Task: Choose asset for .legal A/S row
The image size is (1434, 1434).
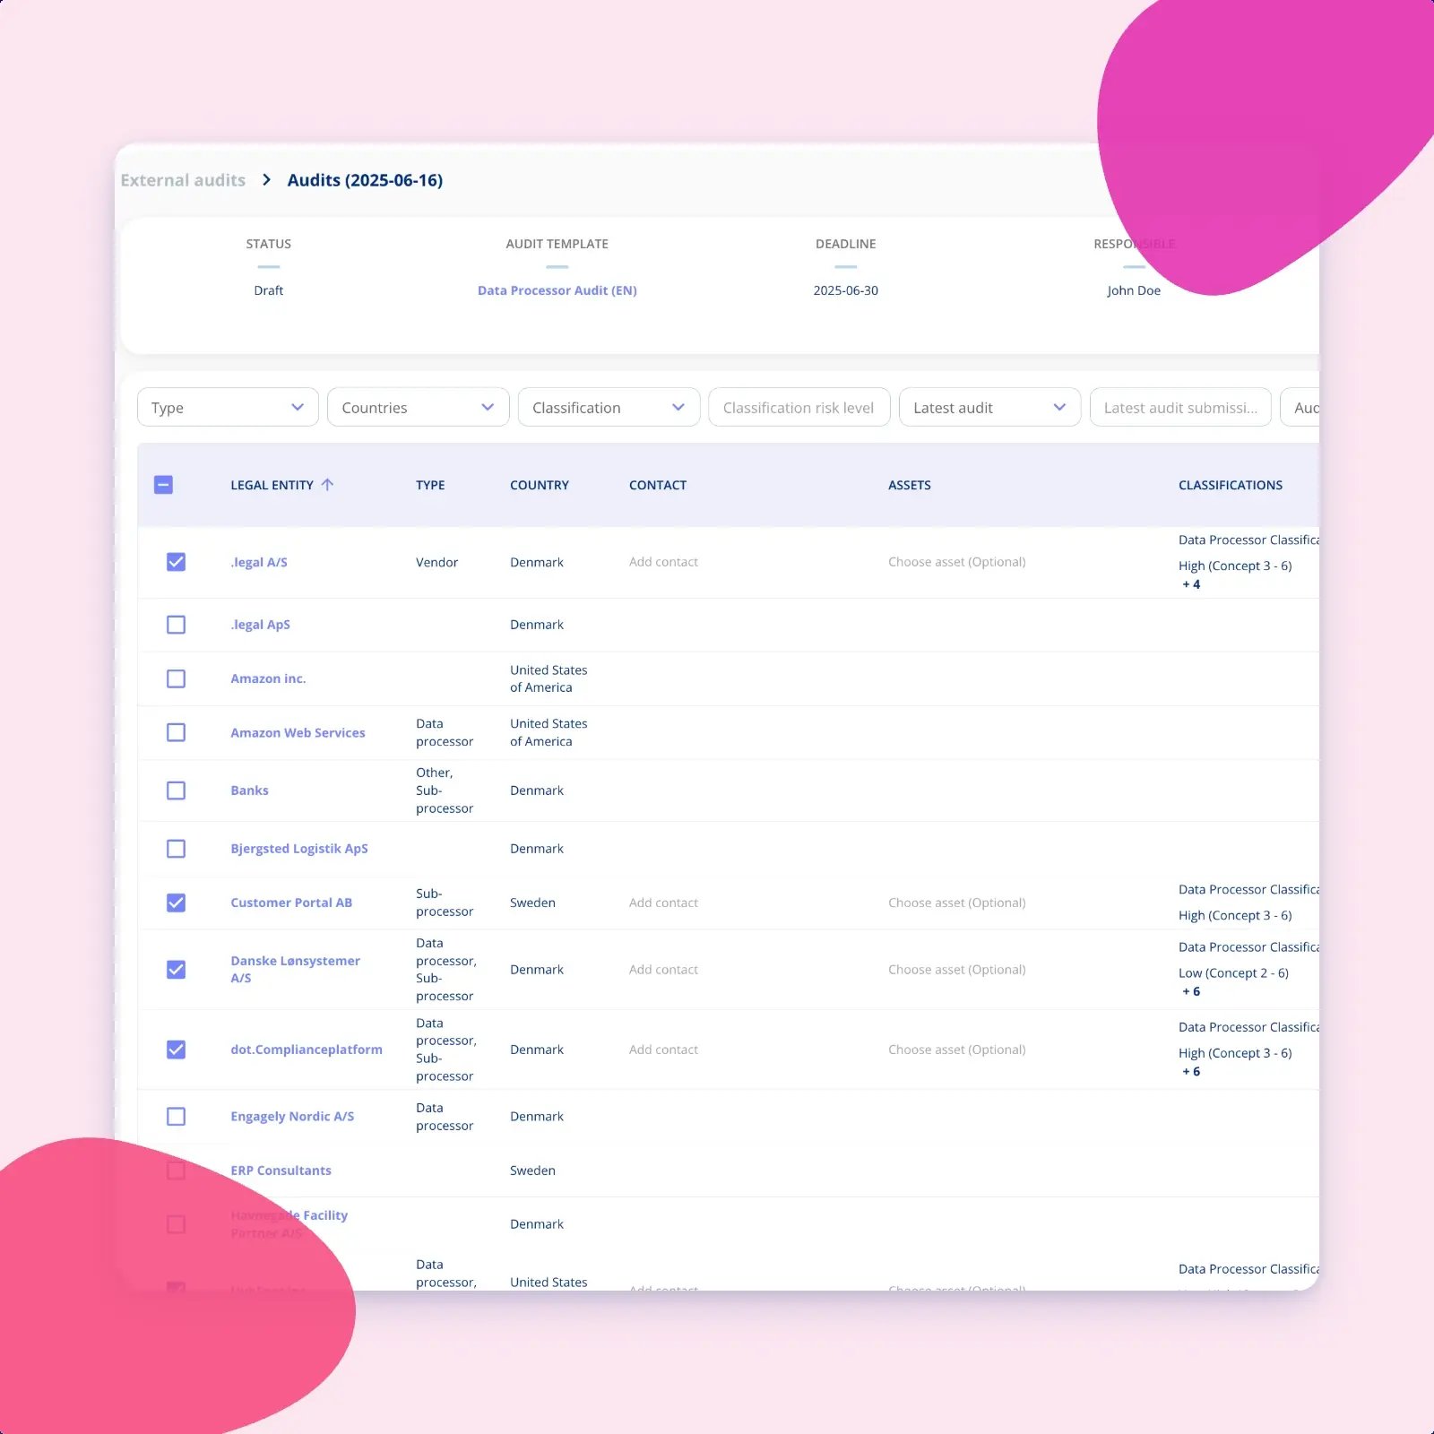Action: pos(957,562)
